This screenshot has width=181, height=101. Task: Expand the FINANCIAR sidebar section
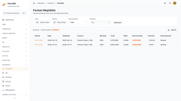point(15,29)
